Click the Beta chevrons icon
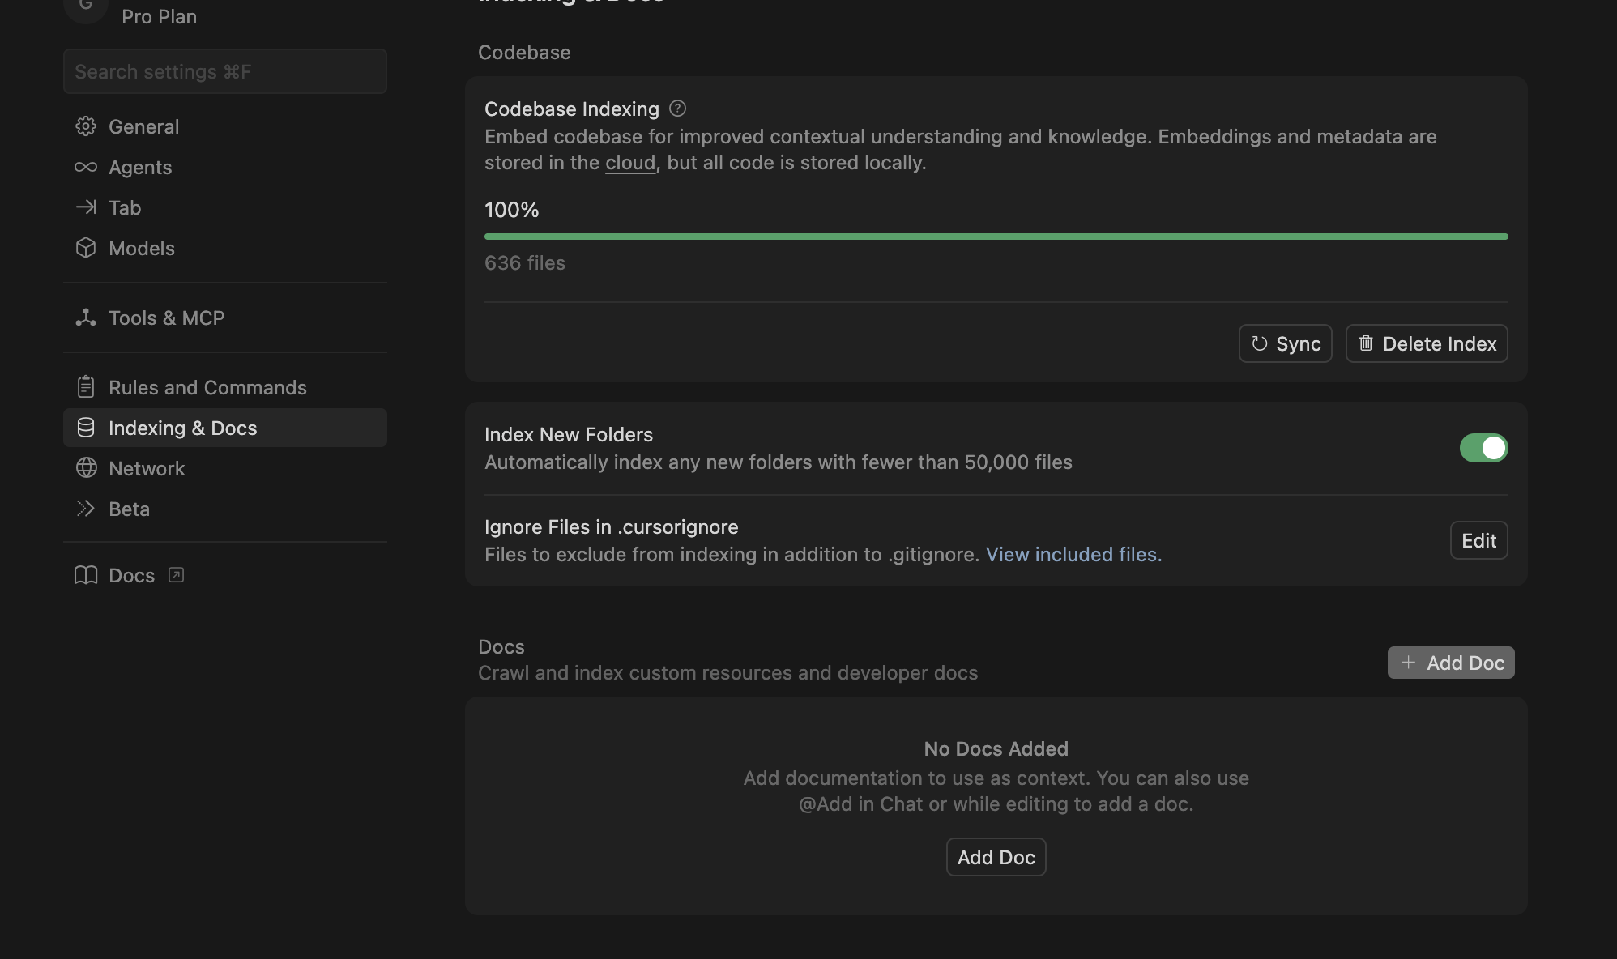 pos(86,509)
